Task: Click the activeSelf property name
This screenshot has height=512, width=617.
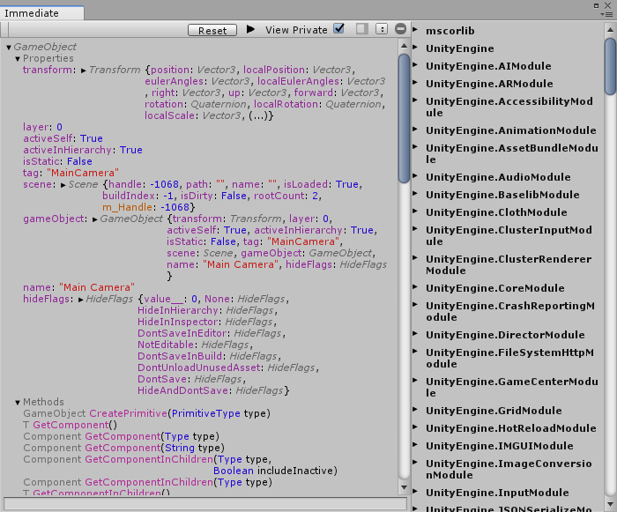Action: (48, 138)
